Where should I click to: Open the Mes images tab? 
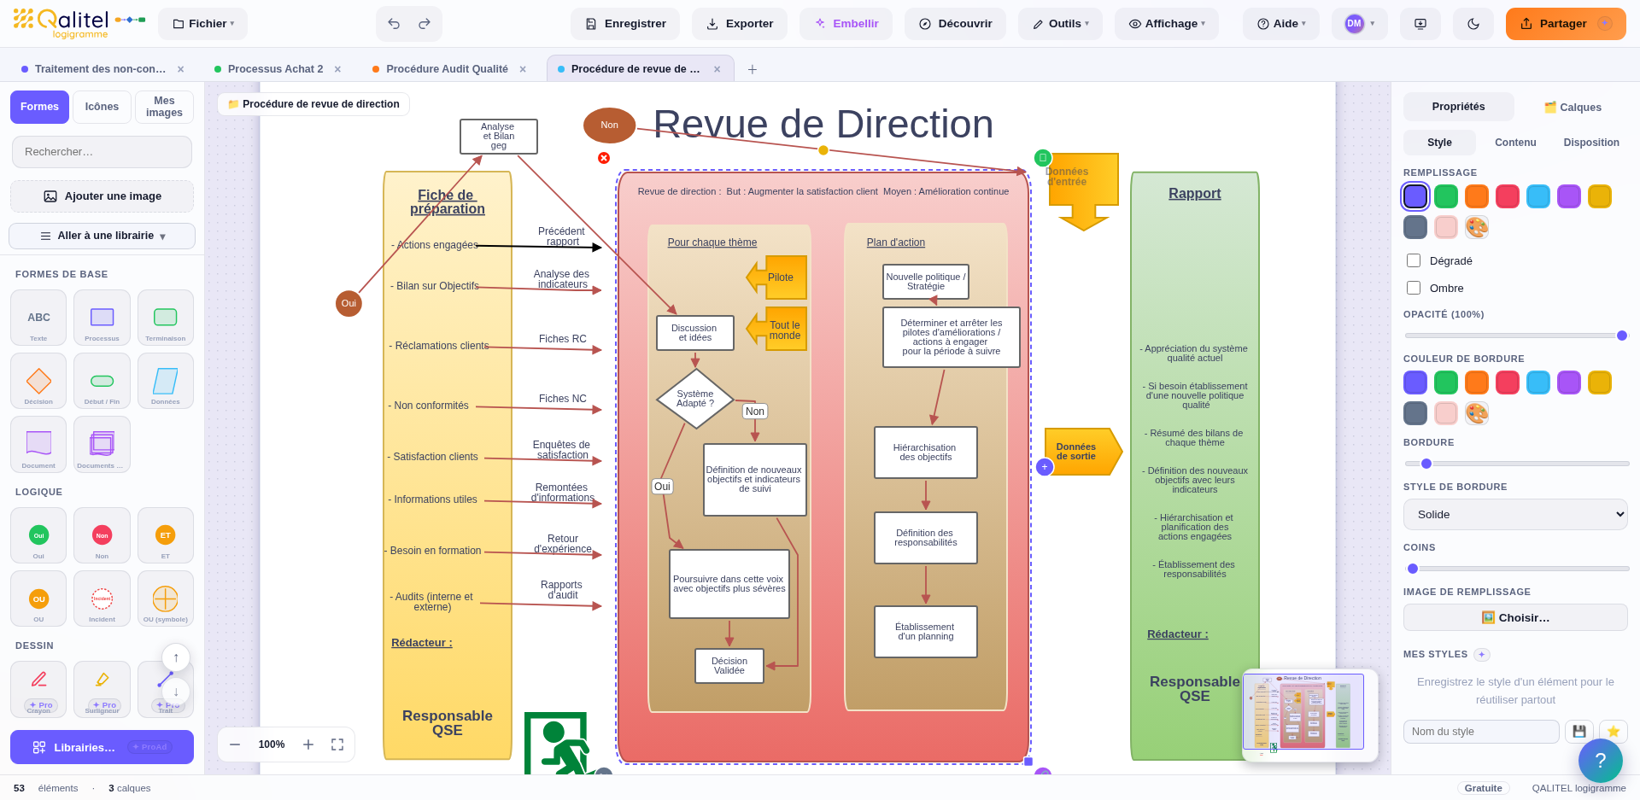[x=164, y=107]
